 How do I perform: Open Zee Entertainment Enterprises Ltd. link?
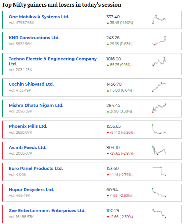(47, 211)
